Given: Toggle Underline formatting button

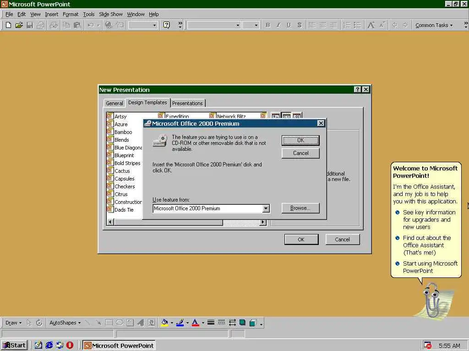Looking at the screenshot, I should [x=289, y=25].
